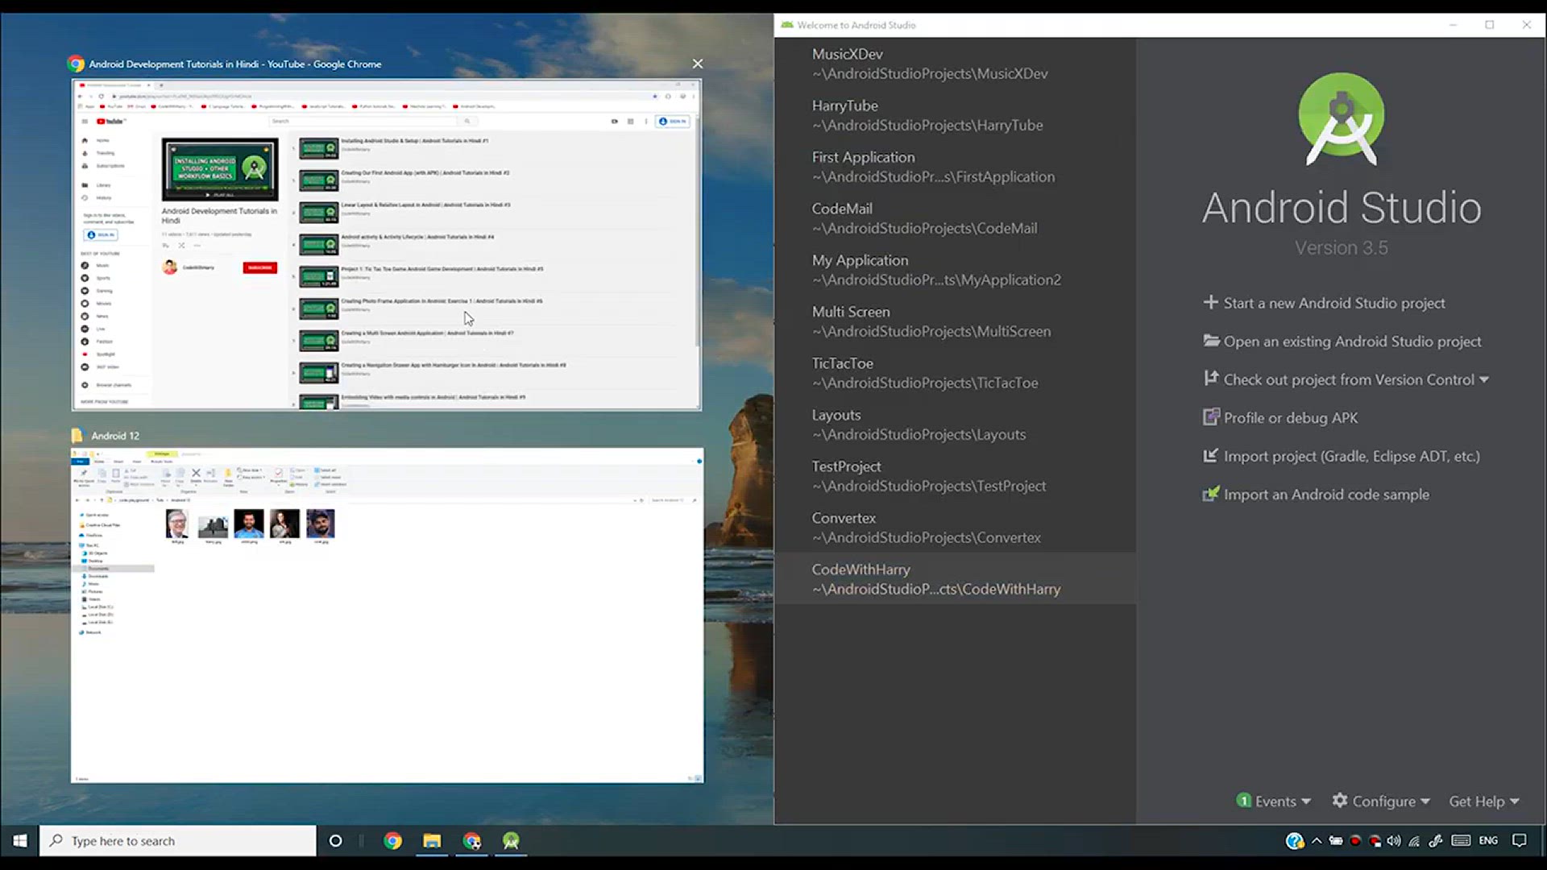Open recent project First Application
1547x870 pixels.
[955, 167]
